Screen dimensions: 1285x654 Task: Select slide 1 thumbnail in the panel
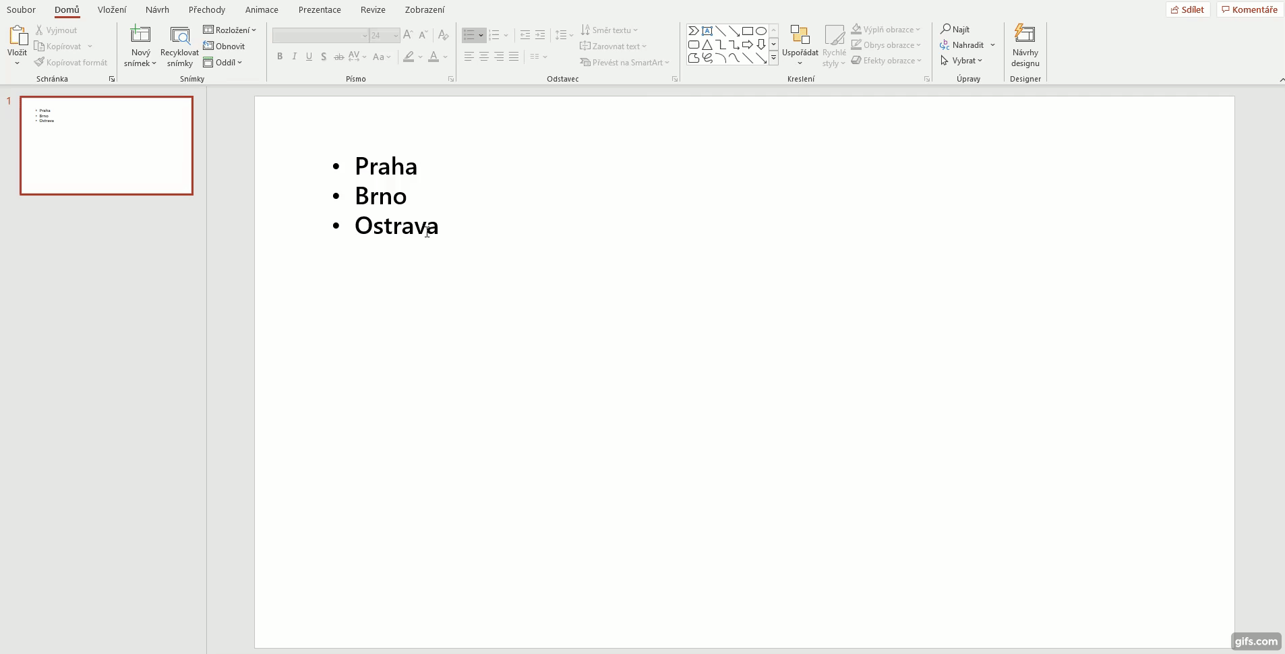coord(107,145)
